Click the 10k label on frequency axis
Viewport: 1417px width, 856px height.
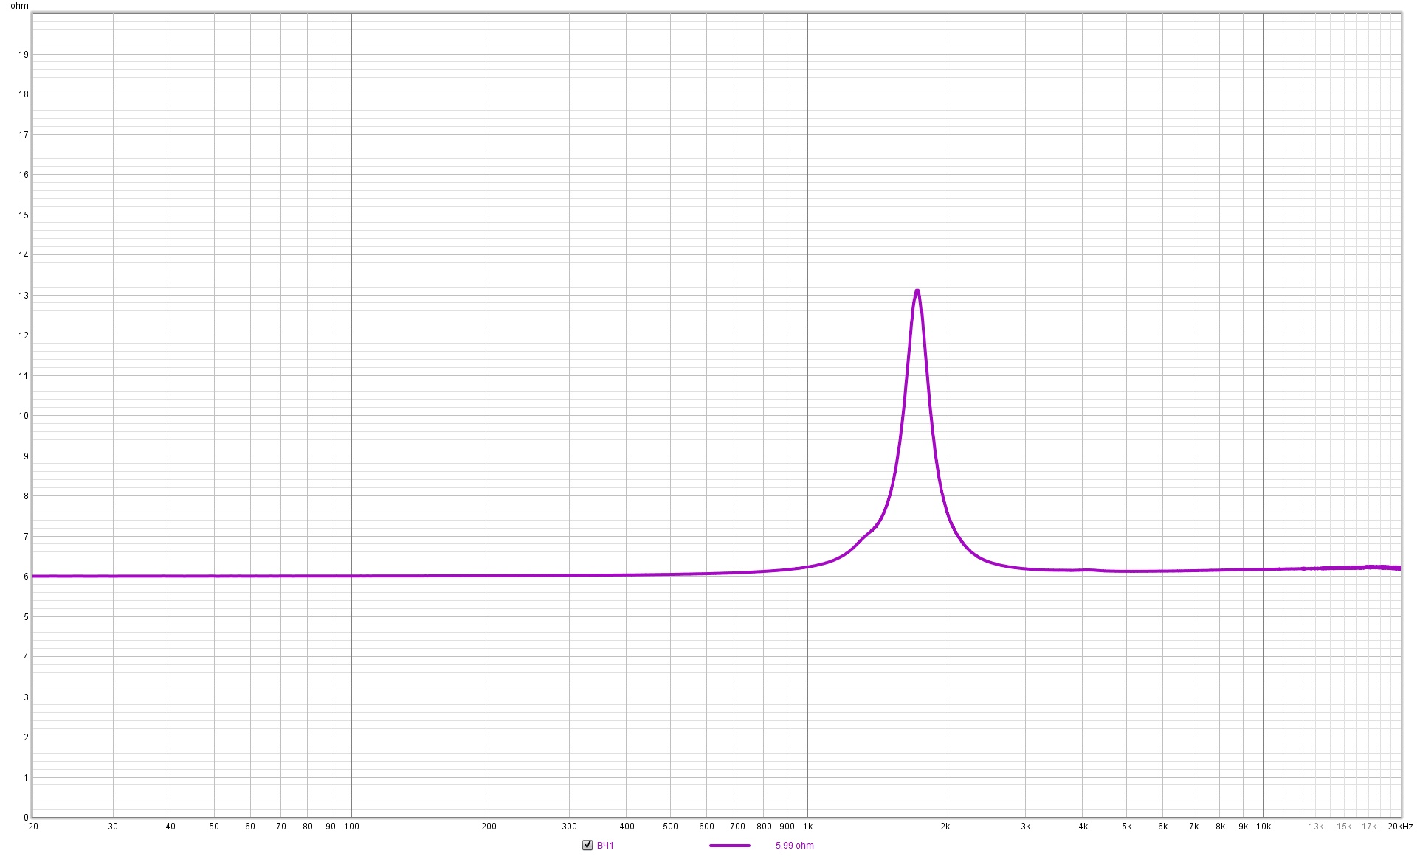coord(1263,827)
